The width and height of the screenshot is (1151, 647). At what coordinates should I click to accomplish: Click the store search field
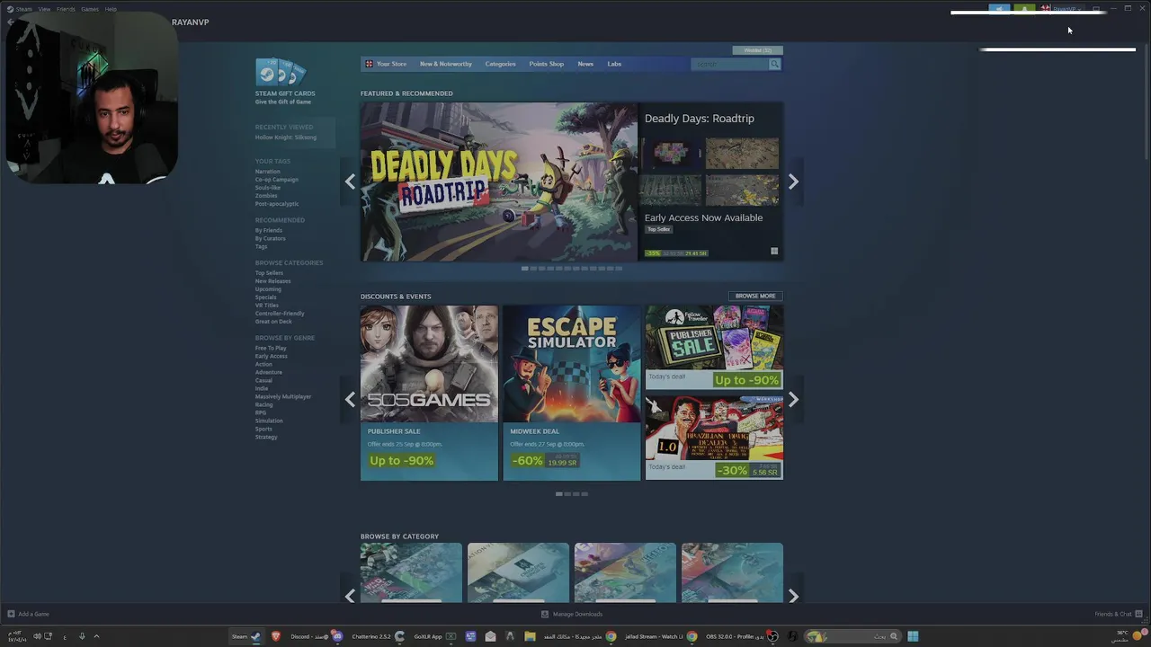729,64
